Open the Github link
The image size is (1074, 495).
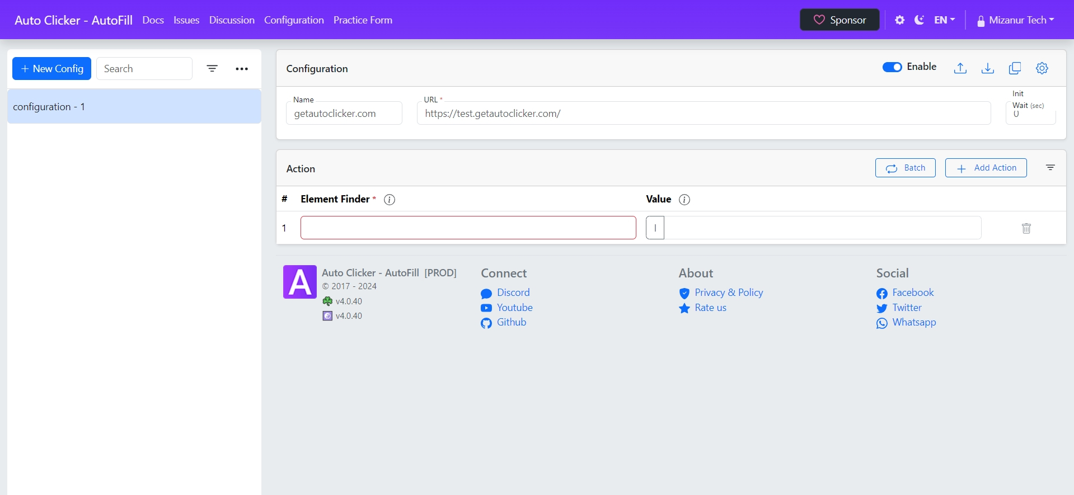coord(512,322)
